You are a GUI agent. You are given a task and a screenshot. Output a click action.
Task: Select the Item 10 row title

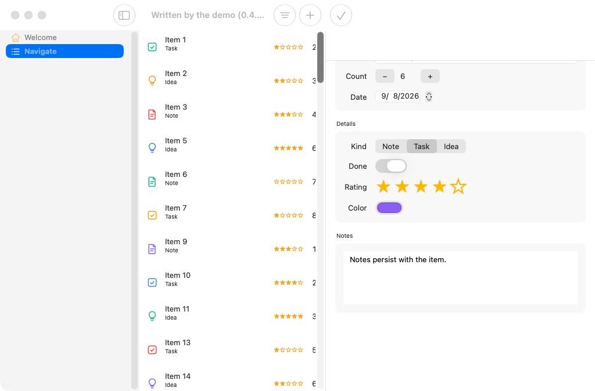(178, 276)
